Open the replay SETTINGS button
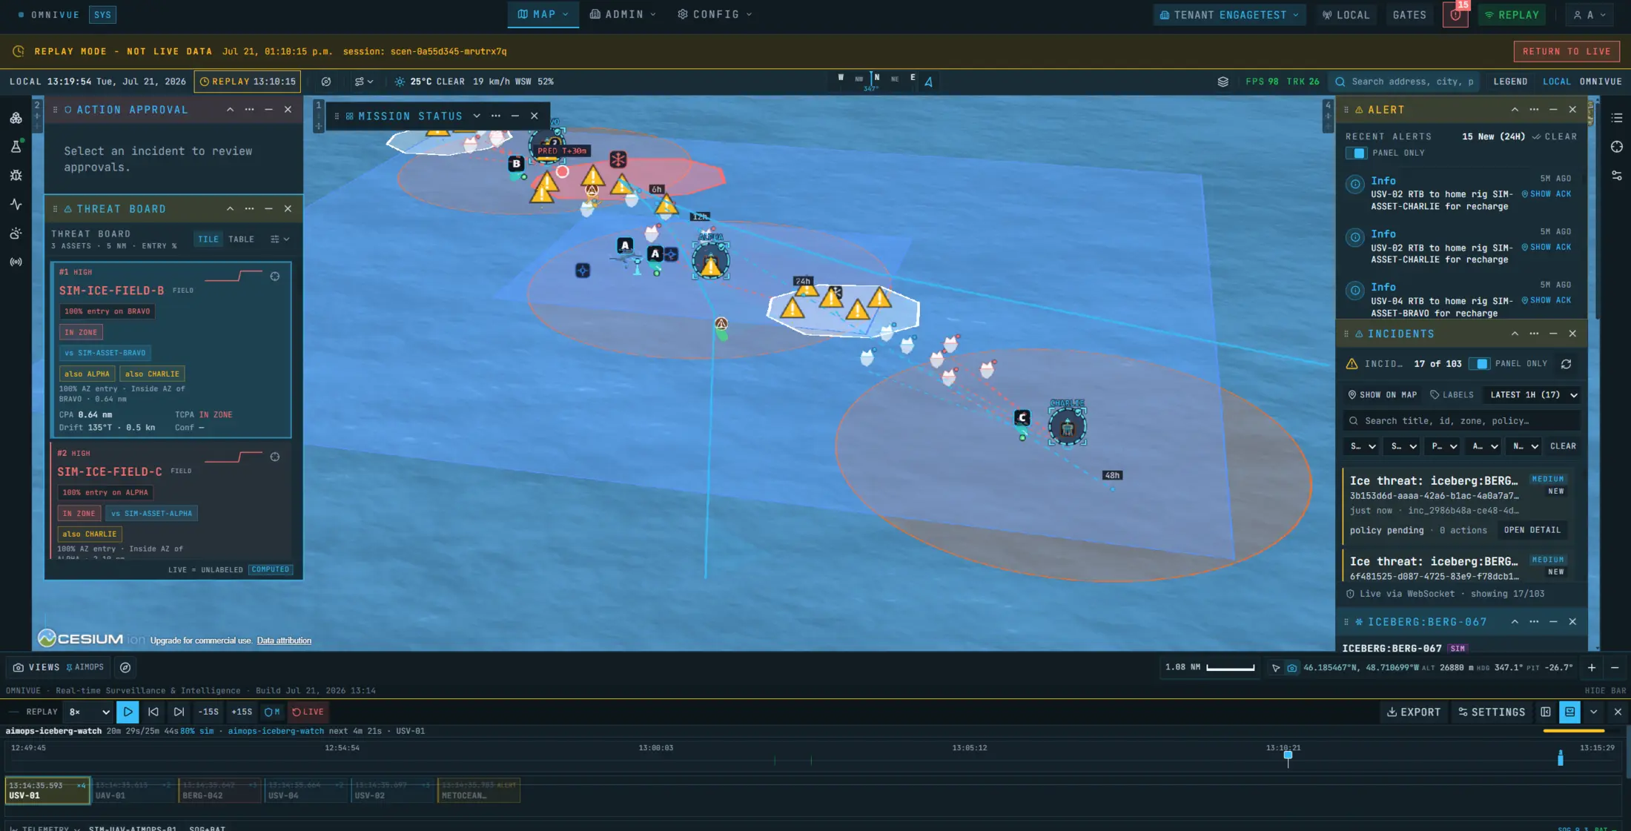The height and width of the screenshot is (831, 1631). pyautogui.click(x=1492, y=712)
